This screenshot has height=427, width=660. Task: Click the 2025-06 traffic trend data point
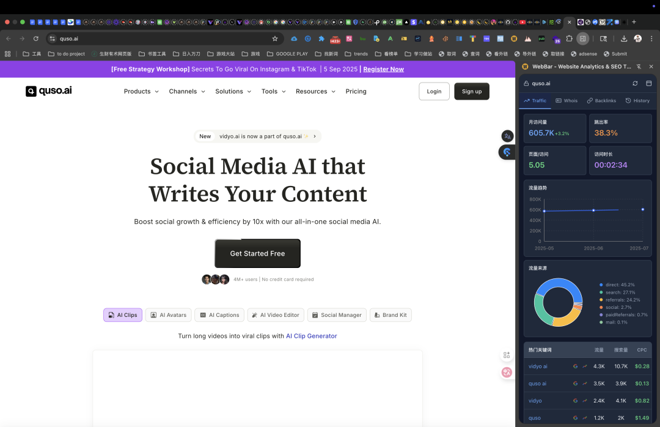pyautogui.click(x=593, y=210)
